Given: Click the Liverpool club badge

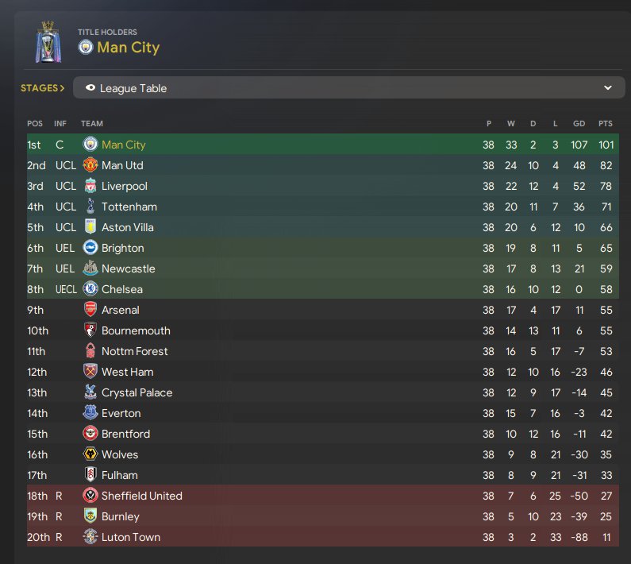Looking at the screenshot, I should (90, 186).
